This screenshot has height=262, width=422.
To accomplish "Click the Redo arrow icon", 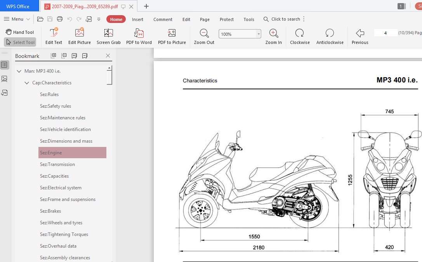I will coord(79,19).
